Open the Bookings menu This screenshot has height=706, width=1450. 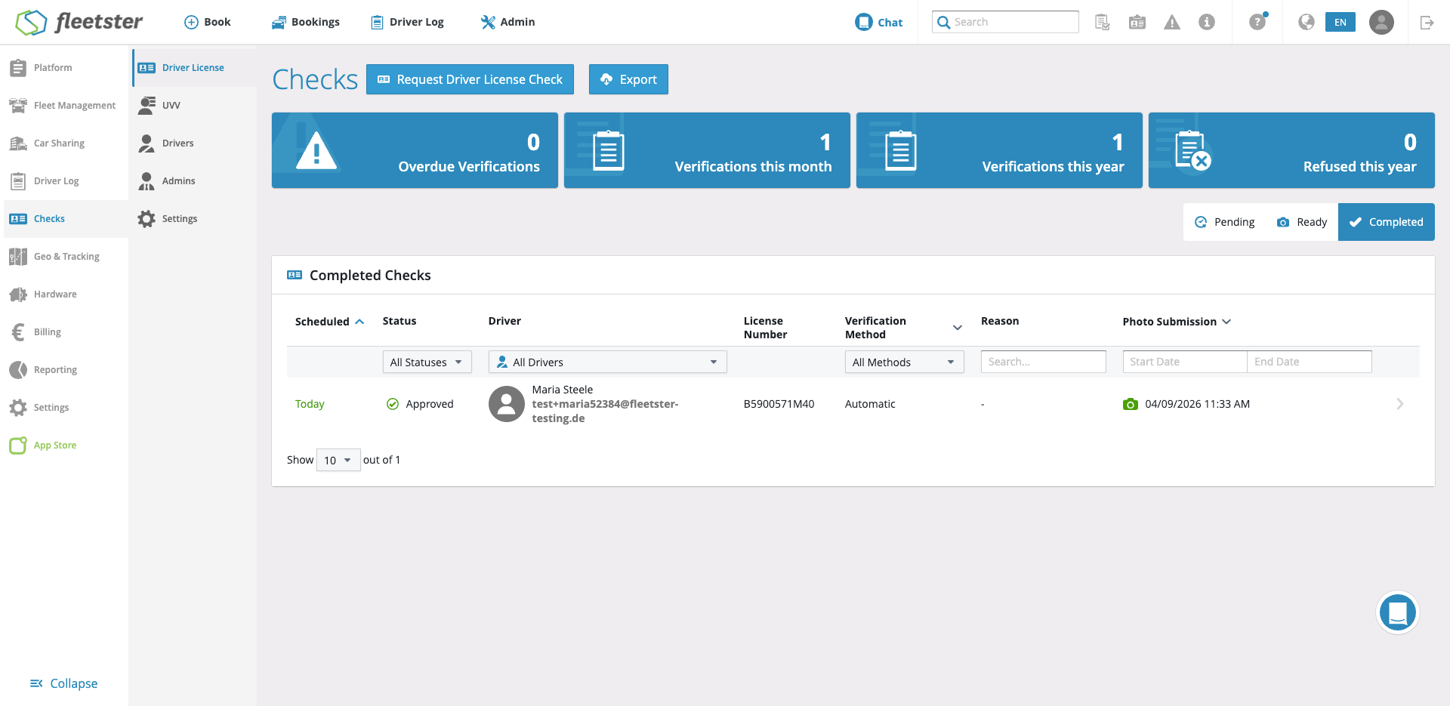pos(306,22)
